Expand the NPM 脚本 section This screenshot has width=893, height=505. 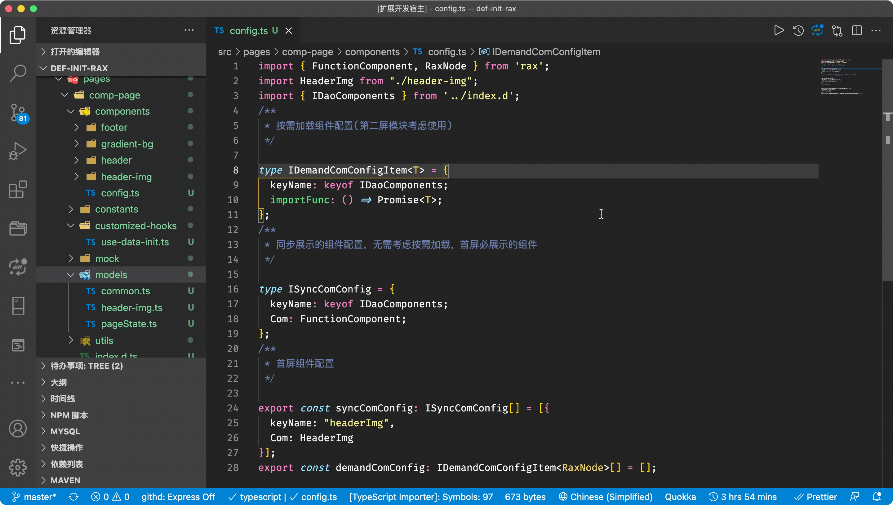pyautogui.click(x=121, y=415)
